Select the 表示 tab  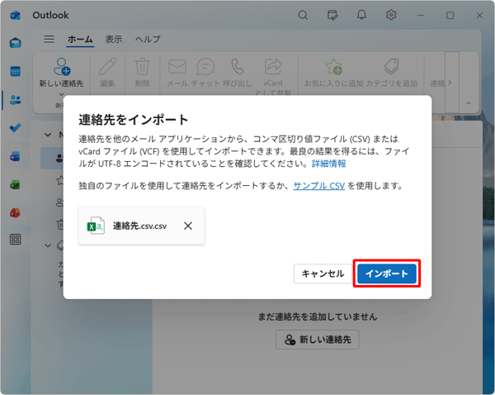(114, 39)
